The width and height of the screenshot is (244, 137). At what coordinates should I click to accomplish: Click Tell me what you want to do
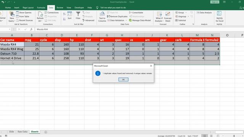113,8
